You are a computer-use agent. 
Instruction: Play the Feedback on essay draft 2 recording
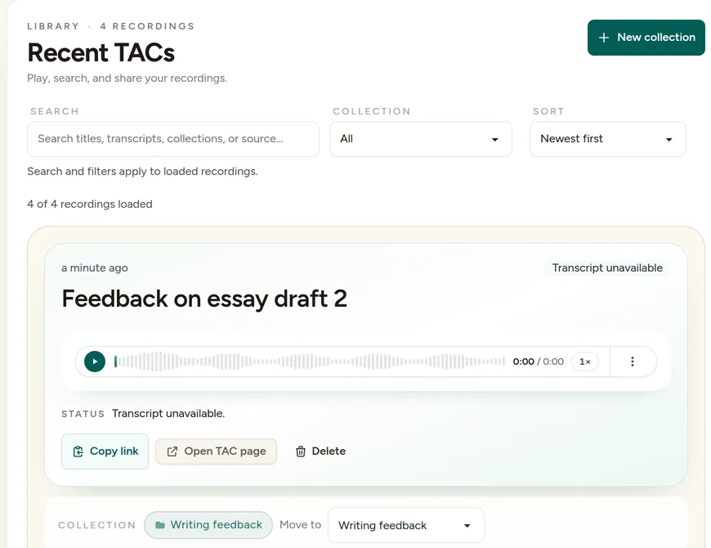pos(95,362)
